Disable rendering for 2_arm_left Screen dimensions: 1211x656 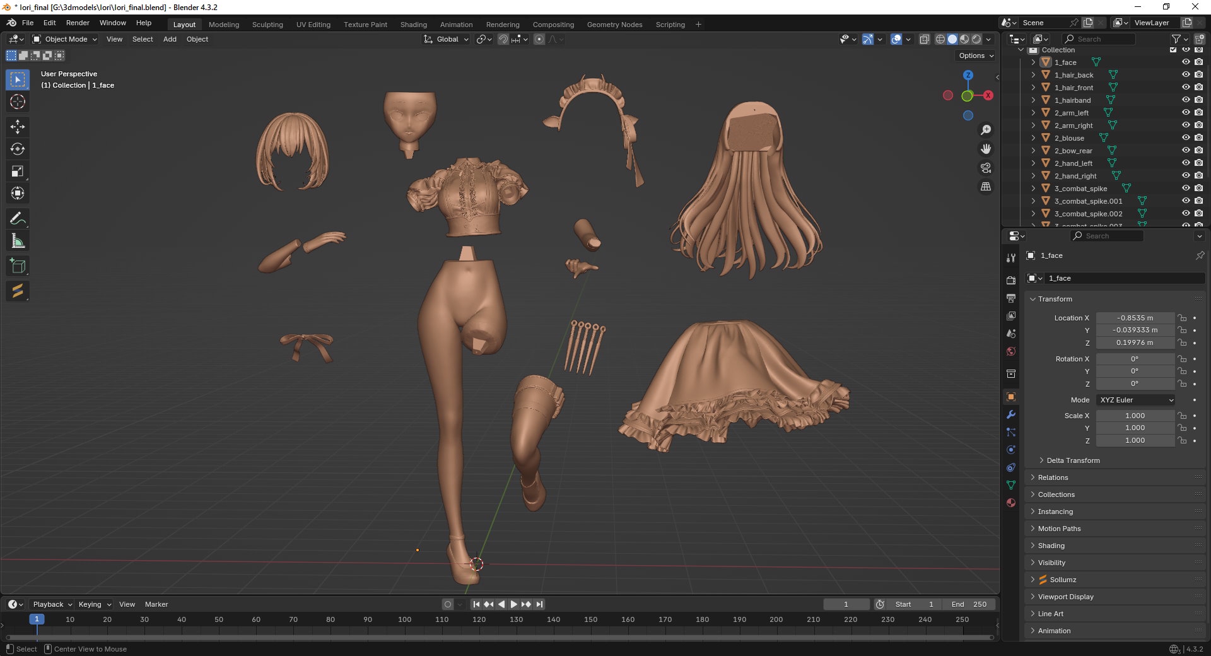click(x=1198, y=113)
